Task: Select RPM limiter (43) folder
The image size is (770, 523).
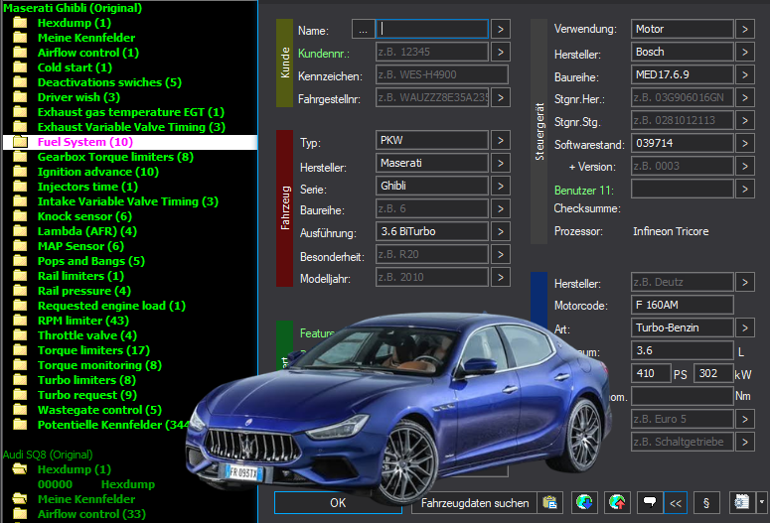Action: 83,321
